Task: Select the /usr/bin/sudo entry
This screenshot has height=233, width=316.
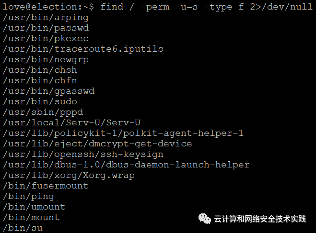Action: (40, 102)
